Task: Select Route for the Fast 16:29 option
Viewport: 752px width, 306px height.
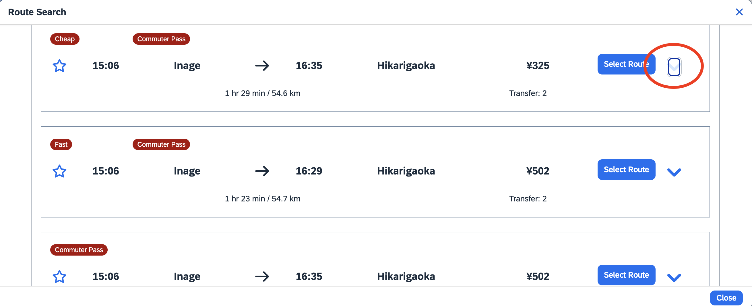Action: tap(626, 170)
